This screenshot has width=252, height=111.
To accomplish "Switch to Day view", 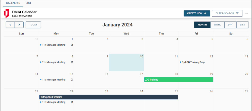I will click(230, 25).
